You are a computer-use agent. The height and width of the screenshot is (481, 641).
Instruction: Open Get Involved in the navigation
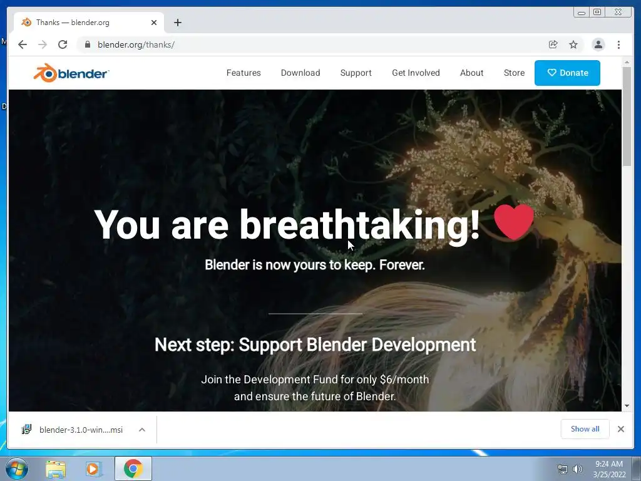coord(416,73)
